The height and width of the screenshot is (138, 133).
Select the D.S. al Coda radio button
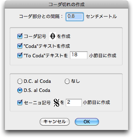[x=20, y=90]
